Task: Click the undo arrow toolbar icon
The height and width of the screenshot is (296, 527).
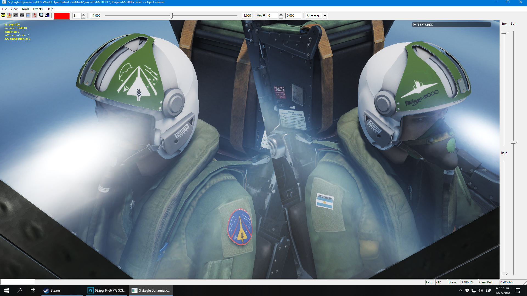Action: click(16, 15)
